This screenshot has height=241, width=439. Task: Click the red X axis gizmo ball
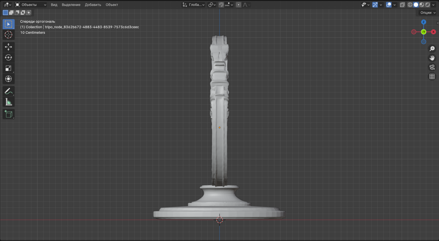coord(434,32)
